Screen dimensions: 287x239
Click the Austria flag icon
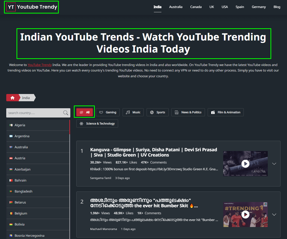[11, 158]
